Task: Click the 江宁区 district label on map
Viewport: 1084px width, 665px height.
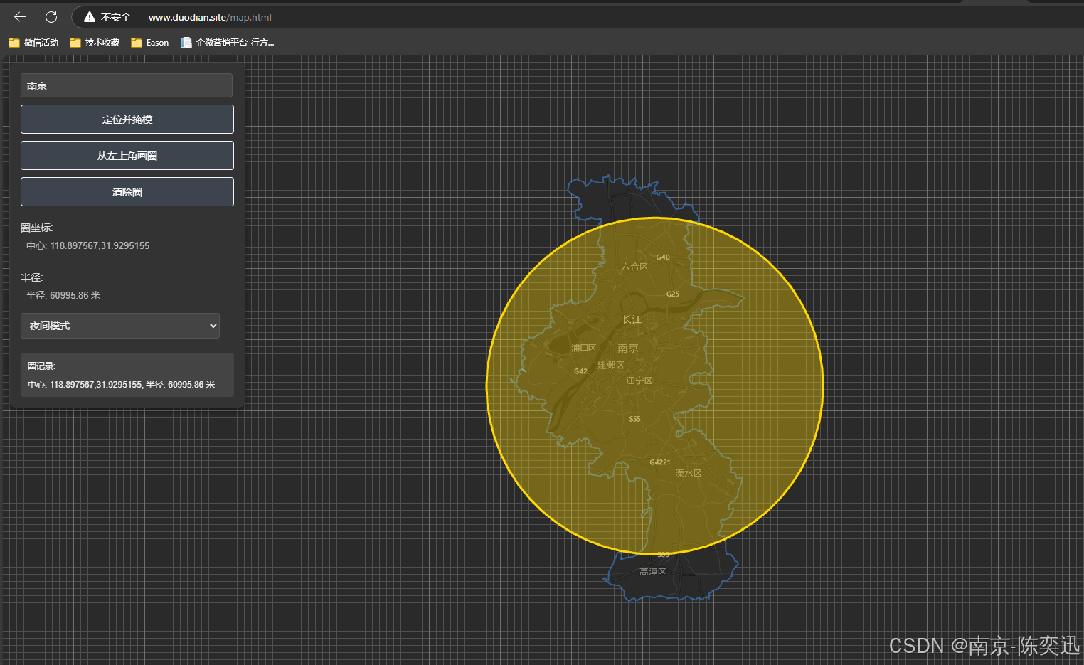Action: (639, 381)
